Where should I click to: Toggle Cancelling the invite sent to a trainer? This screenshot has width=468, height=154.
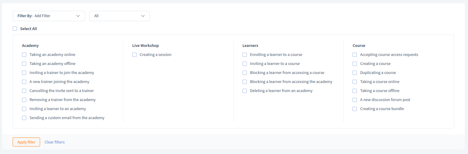pos(24,91)
